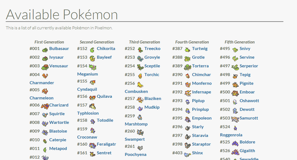Click the Charizard sprite icon

[x=45, y=106]
